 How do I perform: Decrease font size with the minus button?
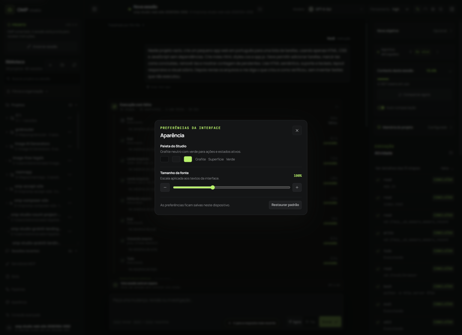pyautogui.click(x=165, y=187)
